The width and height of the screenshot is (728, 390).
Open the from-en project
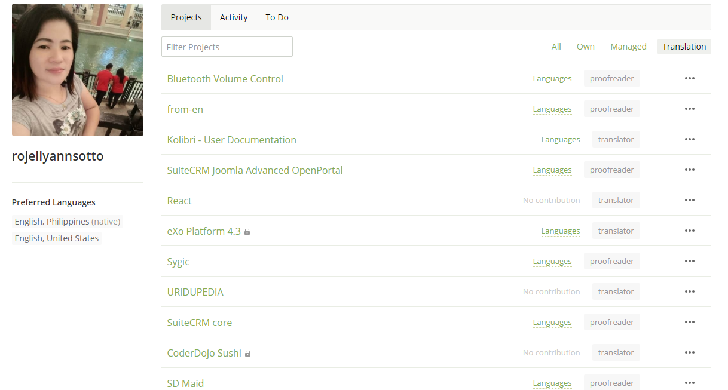pyautogui.click(x=185, y=109)
